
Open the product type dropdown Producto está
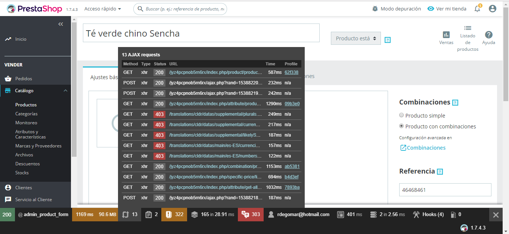pyautogui.click(x=356, y=38)
